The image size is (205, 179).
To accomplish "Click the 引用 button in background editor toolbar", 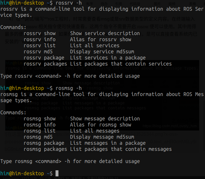I will pyautogui.click(x=119, y=4).
